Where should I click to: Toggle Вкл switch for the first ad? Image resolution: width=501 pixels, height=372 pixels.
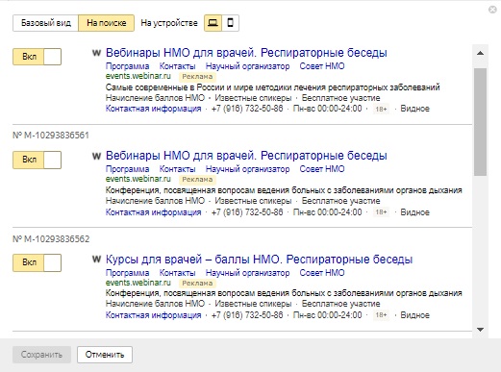pos(37,57)
